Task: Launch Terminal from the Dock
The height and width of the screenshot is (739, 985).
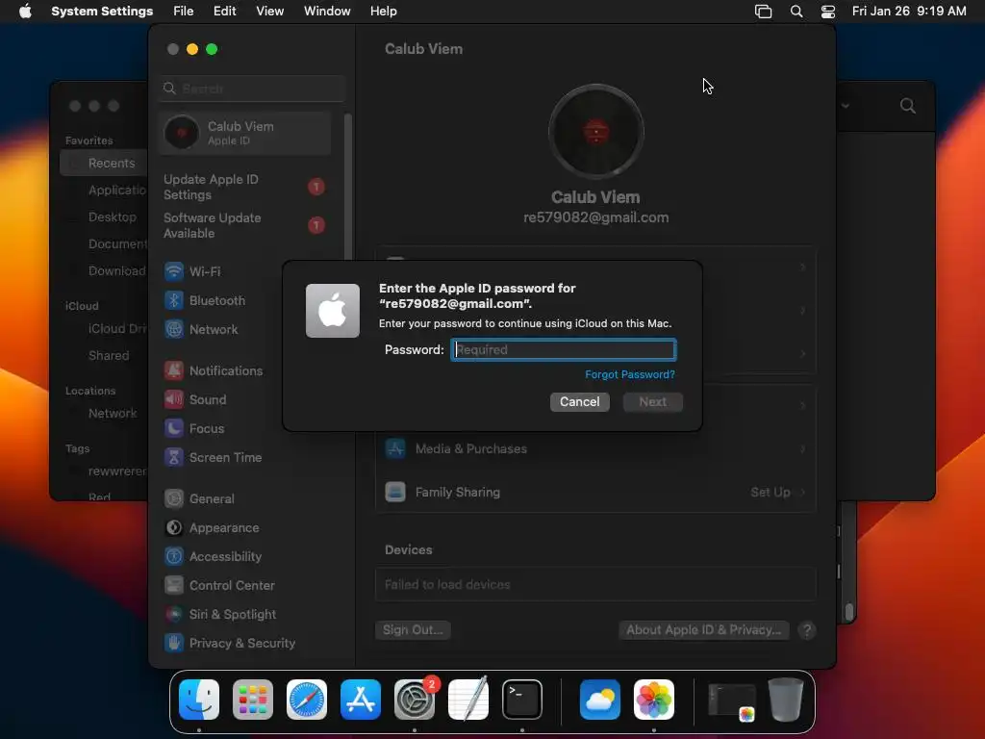Action: tap(522, 700)
